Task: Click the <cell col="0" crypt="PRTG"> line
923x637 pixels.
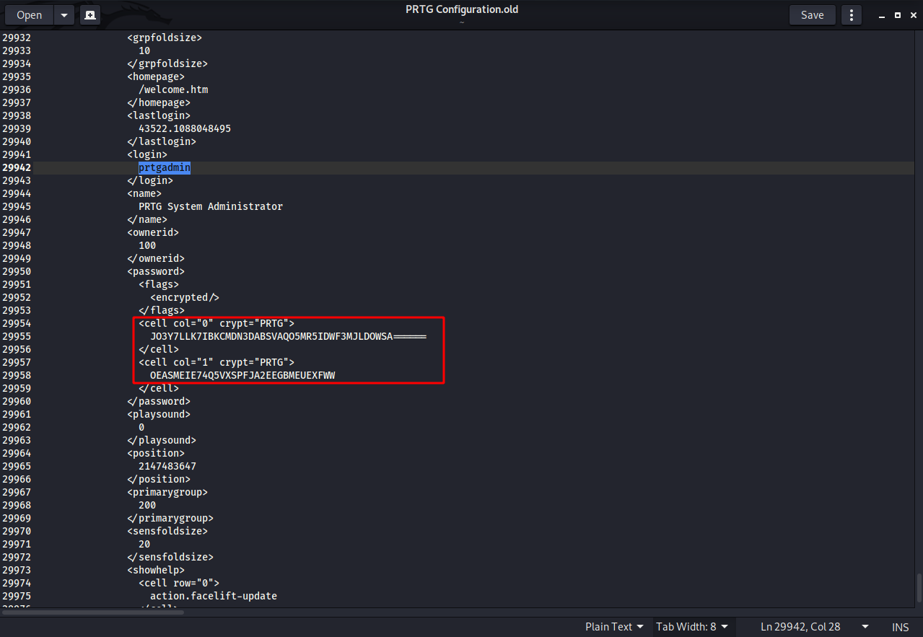Action: coord(216,323)
